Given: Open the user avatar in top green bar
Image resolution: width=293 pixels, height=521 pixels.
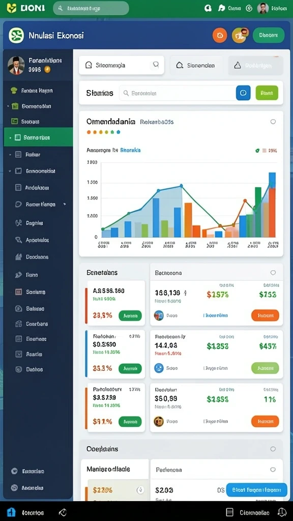Looking at the screenshot, I should click(x=263, y=8).
